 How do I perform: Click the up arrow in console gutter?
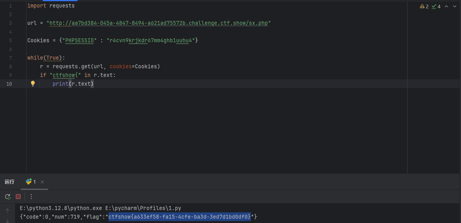(8, 211)
